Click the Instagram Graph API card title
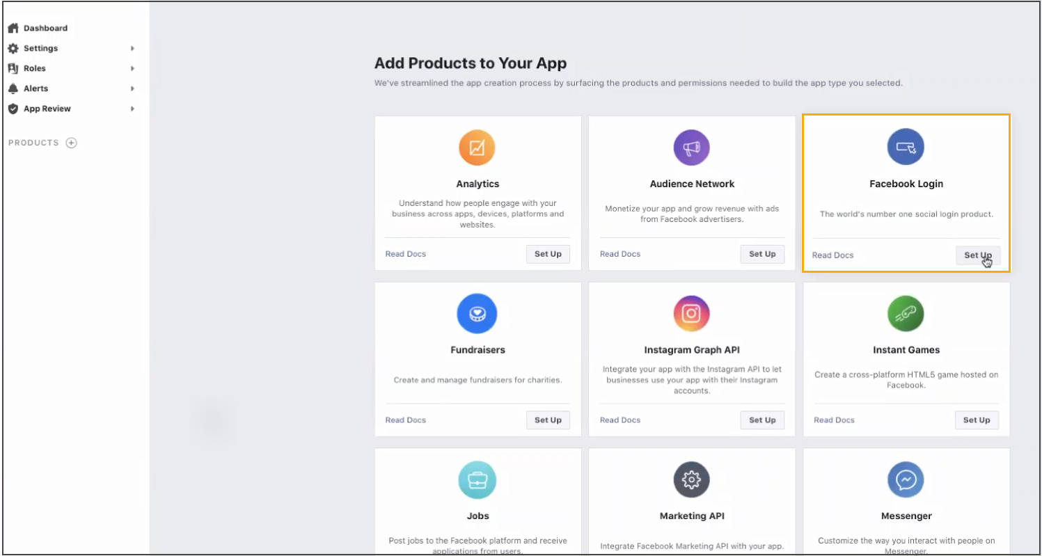The height and width of the screenshot is (556, 1042). pyautogui.click(x=692, y=350)
